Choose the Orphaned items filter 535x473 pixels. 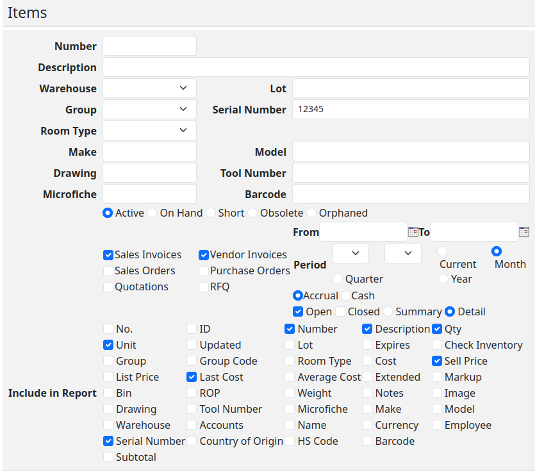click(x=311, y=212)
